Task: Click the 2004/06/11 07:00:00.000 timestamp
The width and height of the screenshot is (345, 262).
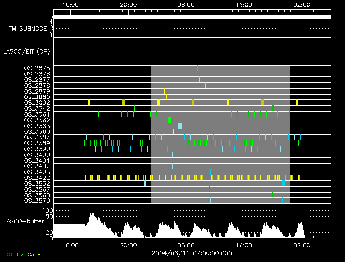Action: [192, 253]
